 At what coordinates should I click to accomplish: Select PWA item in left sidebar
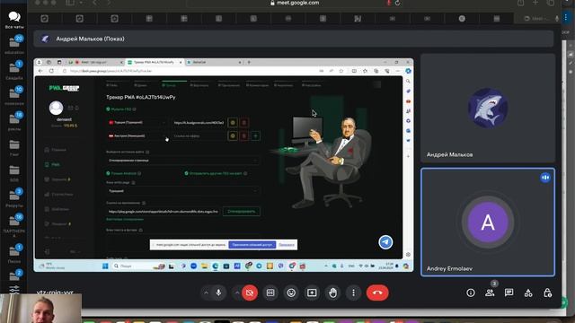(52, 164)
